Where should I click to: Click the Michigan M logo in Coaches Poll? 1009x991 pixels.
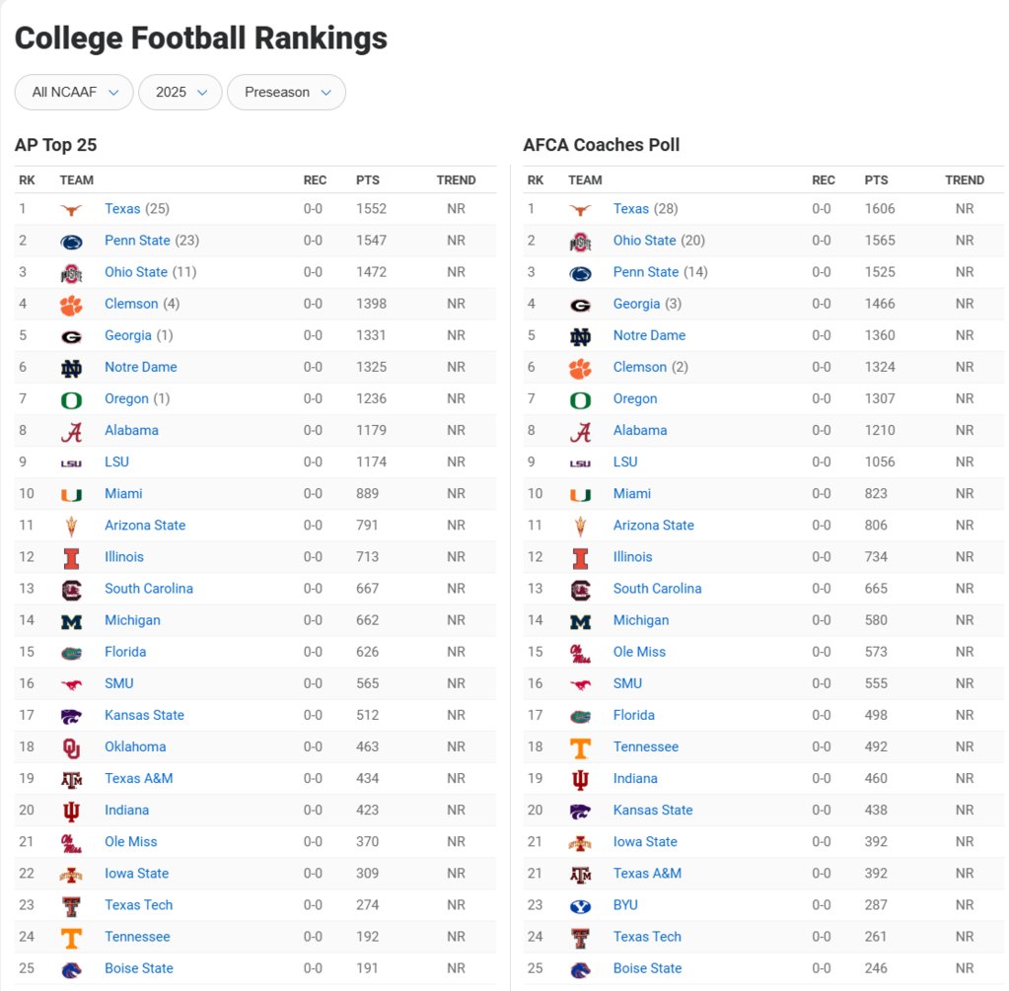coord(580,621)
